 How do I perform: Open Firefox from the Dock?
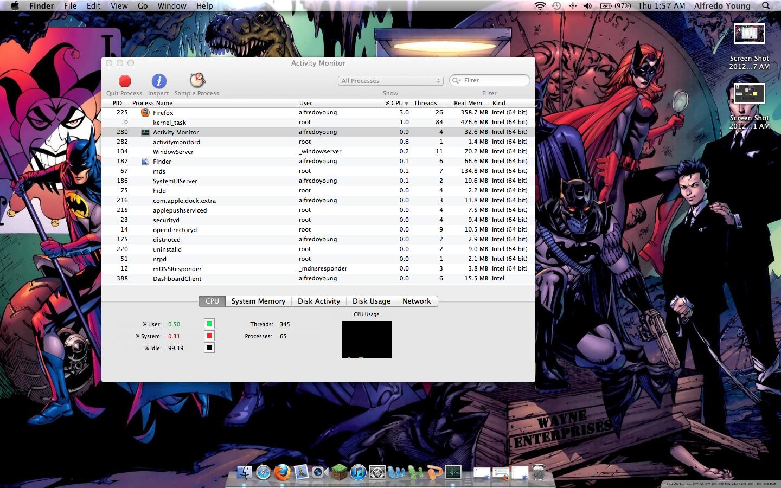point(282,472)
